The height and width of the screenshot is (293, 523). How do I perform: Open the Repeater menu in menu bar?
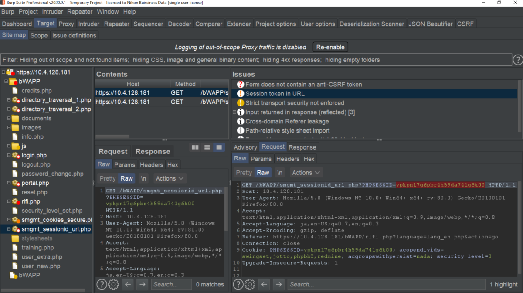pos(80,12)
